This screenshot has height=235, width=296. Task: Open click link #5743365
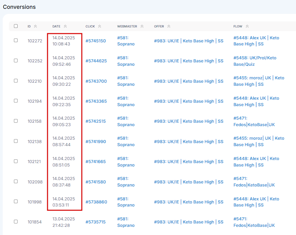(x=96, y=101)
